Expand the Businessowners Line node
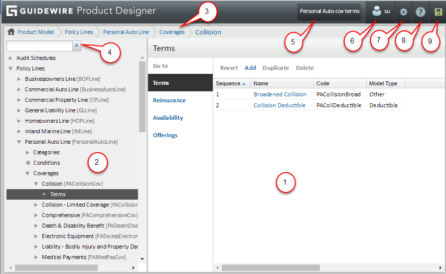The image size is (446, 274). click(19, 79)
